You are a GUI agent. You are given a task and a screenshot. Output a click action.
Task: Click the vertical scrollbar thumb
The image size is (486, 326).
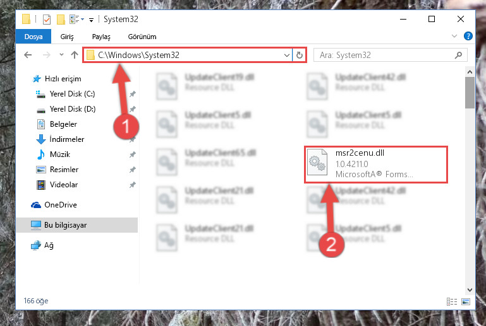coord(470,93)
